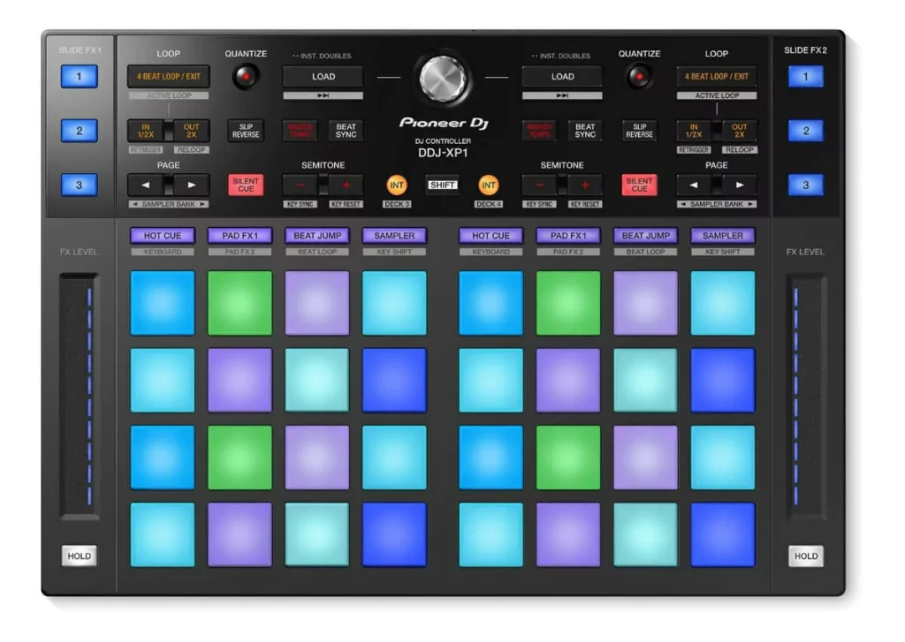Switch right deck pads to HOT CUE mode

click(491, 236)
